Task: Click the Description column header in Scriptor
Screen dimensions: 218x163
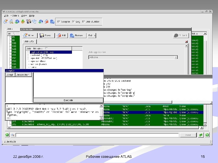Action: [x=23, y=75]
